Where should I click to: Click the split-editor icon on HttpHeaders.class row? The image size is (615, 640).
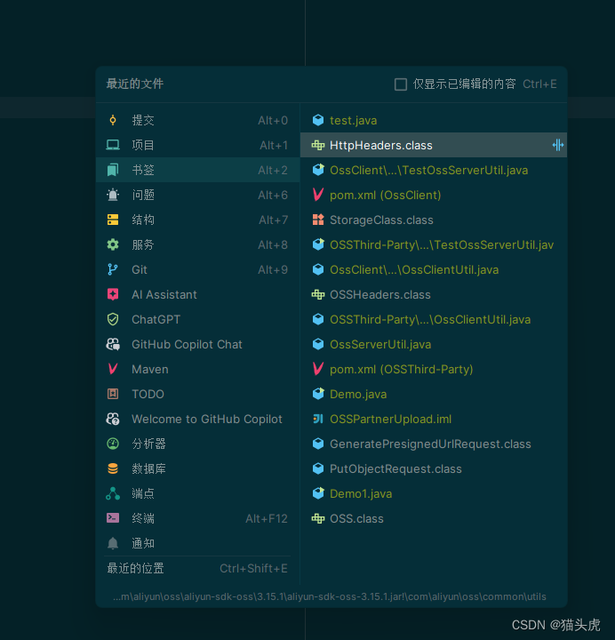coord(558,145)
